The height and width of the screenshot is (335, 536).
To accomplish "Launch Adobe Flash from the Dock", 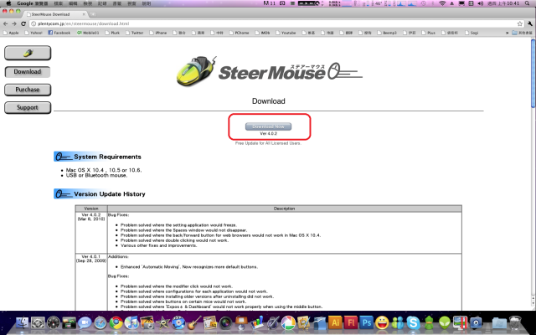I will [x=351, y=322].
